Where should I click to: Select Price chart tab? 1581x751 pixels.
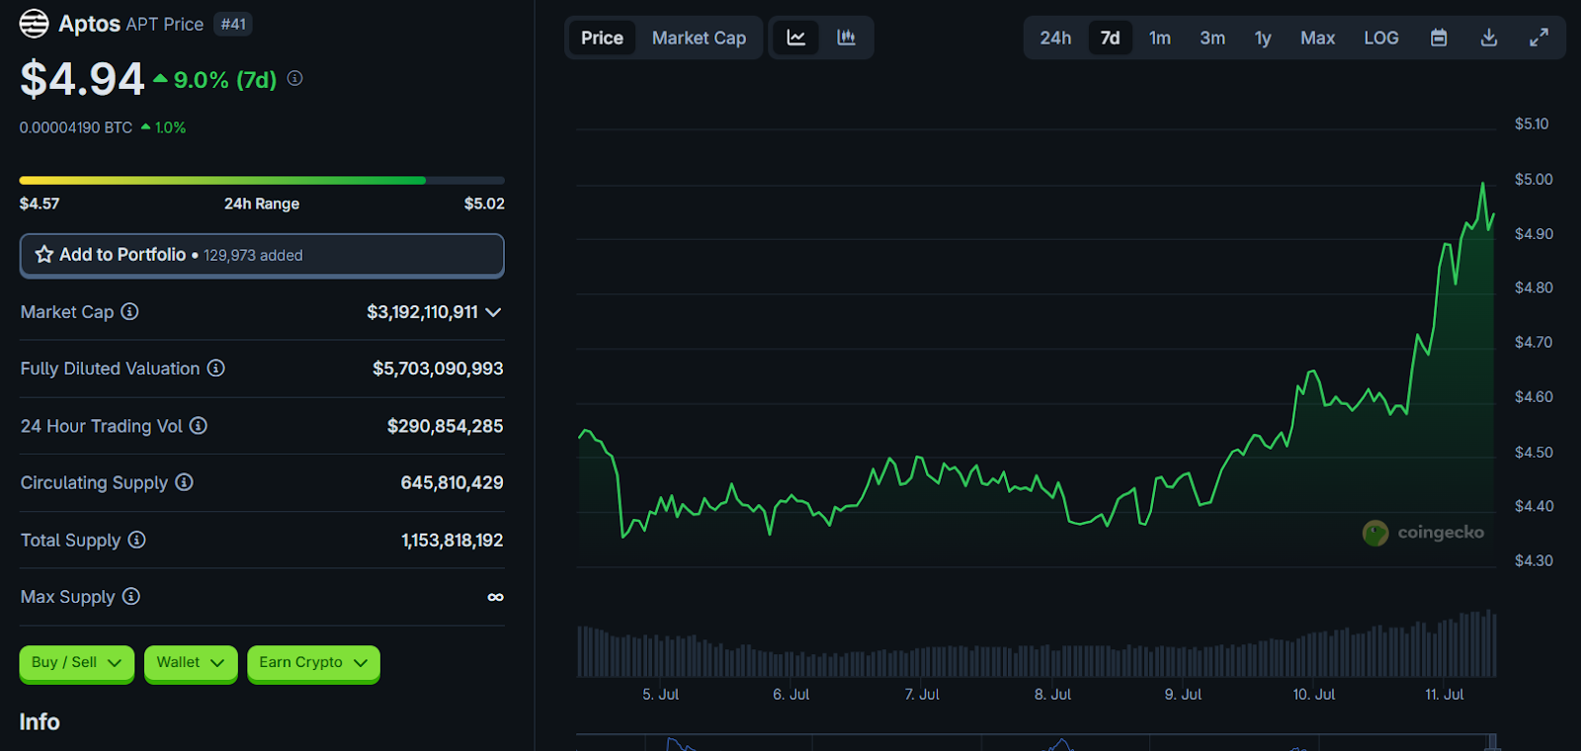[x=602, y=38]
